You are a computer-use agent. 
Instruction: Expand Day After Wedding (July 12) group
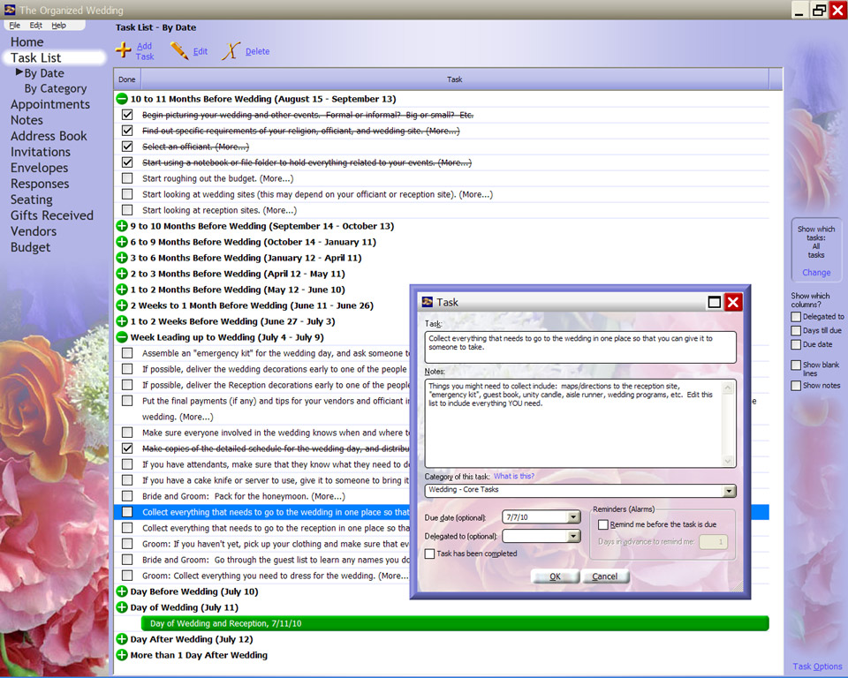point(122,639)
